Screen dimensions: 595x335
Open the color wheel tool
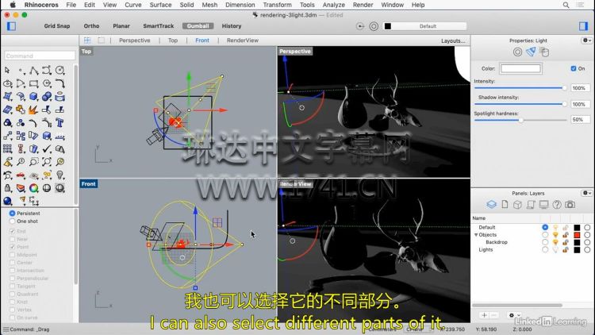pyautogui.click(x=34, y=188)
